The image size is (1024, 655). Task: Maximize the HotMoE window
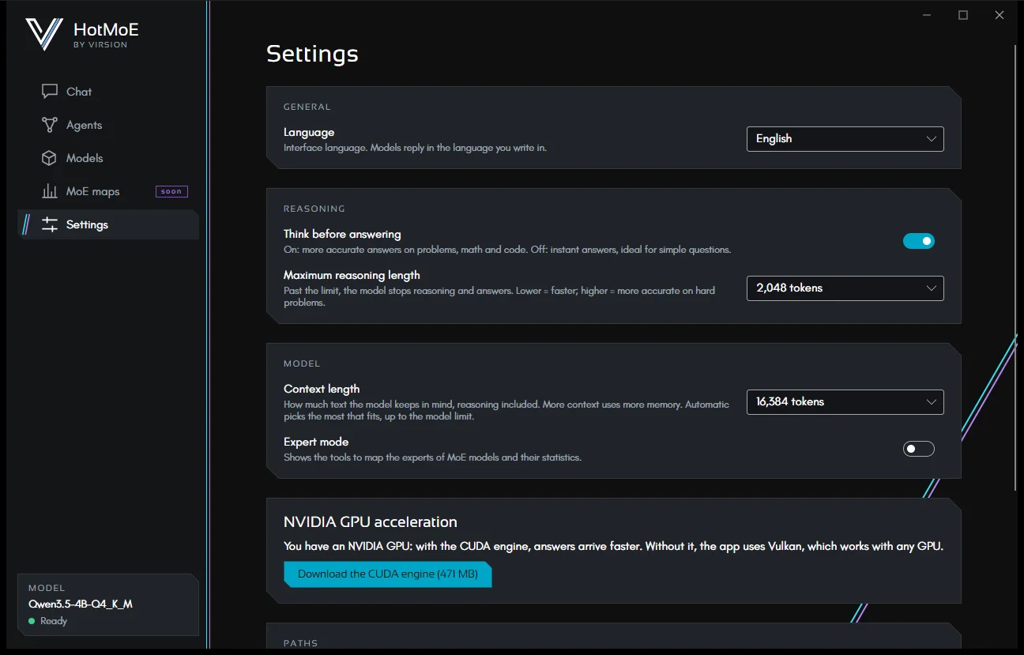click(x=963, y=15)
